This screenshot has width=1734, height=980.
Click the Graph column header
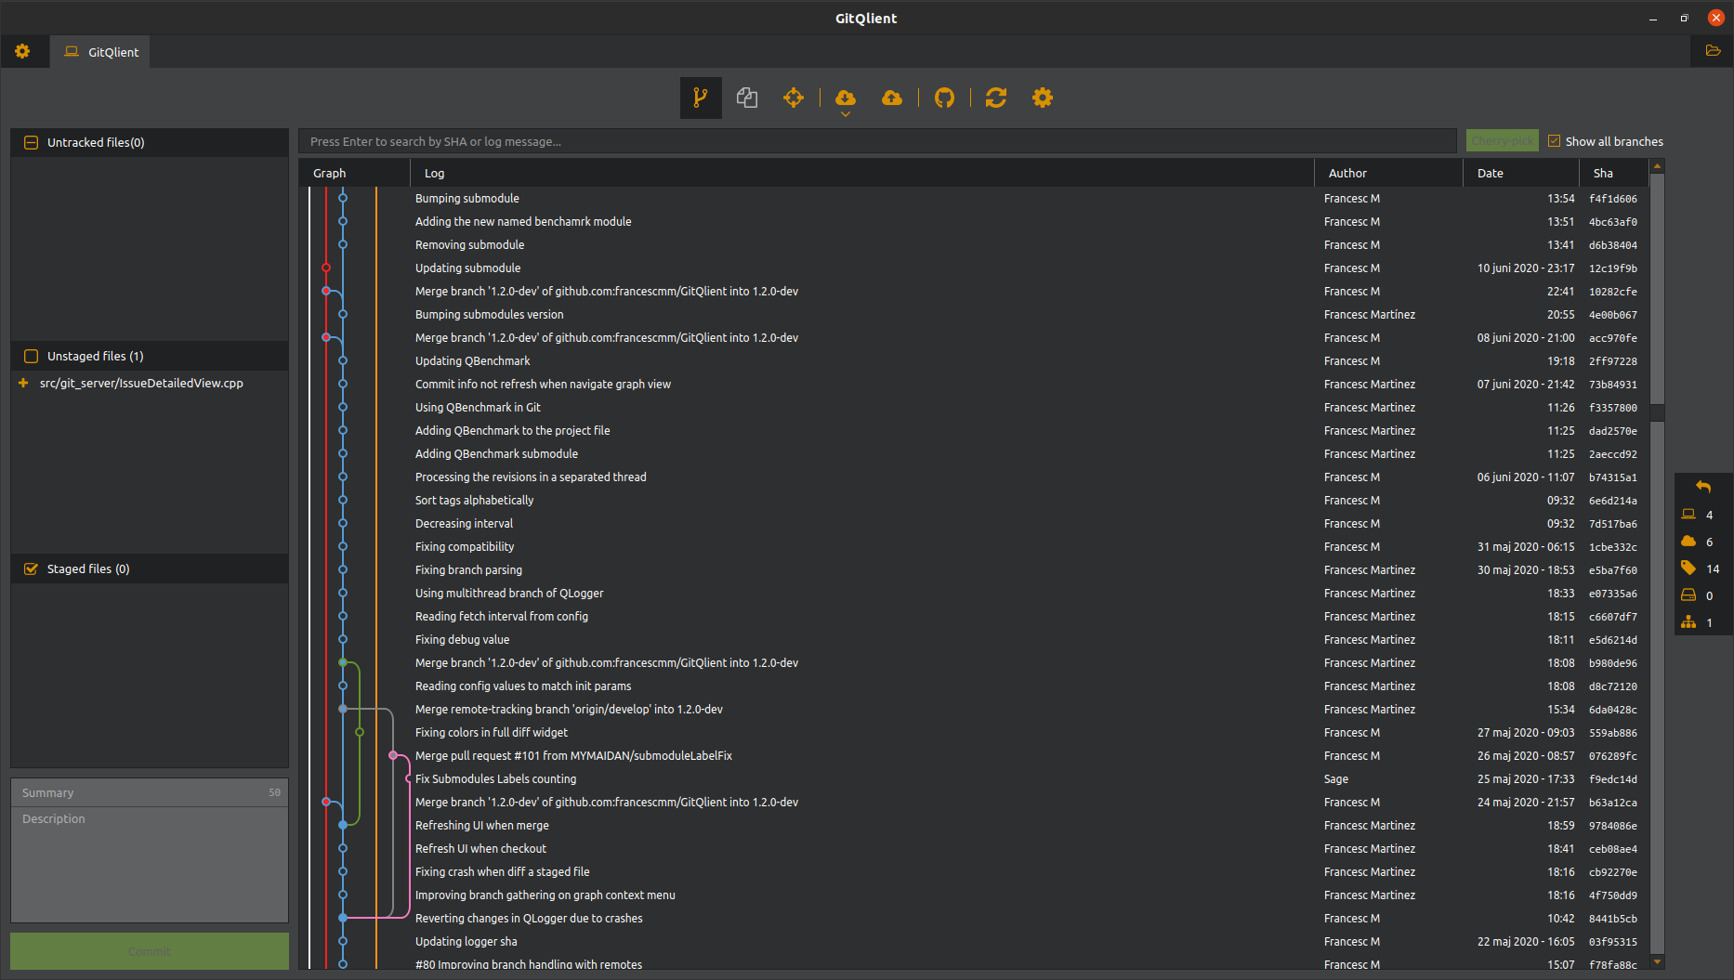[354, 173]
